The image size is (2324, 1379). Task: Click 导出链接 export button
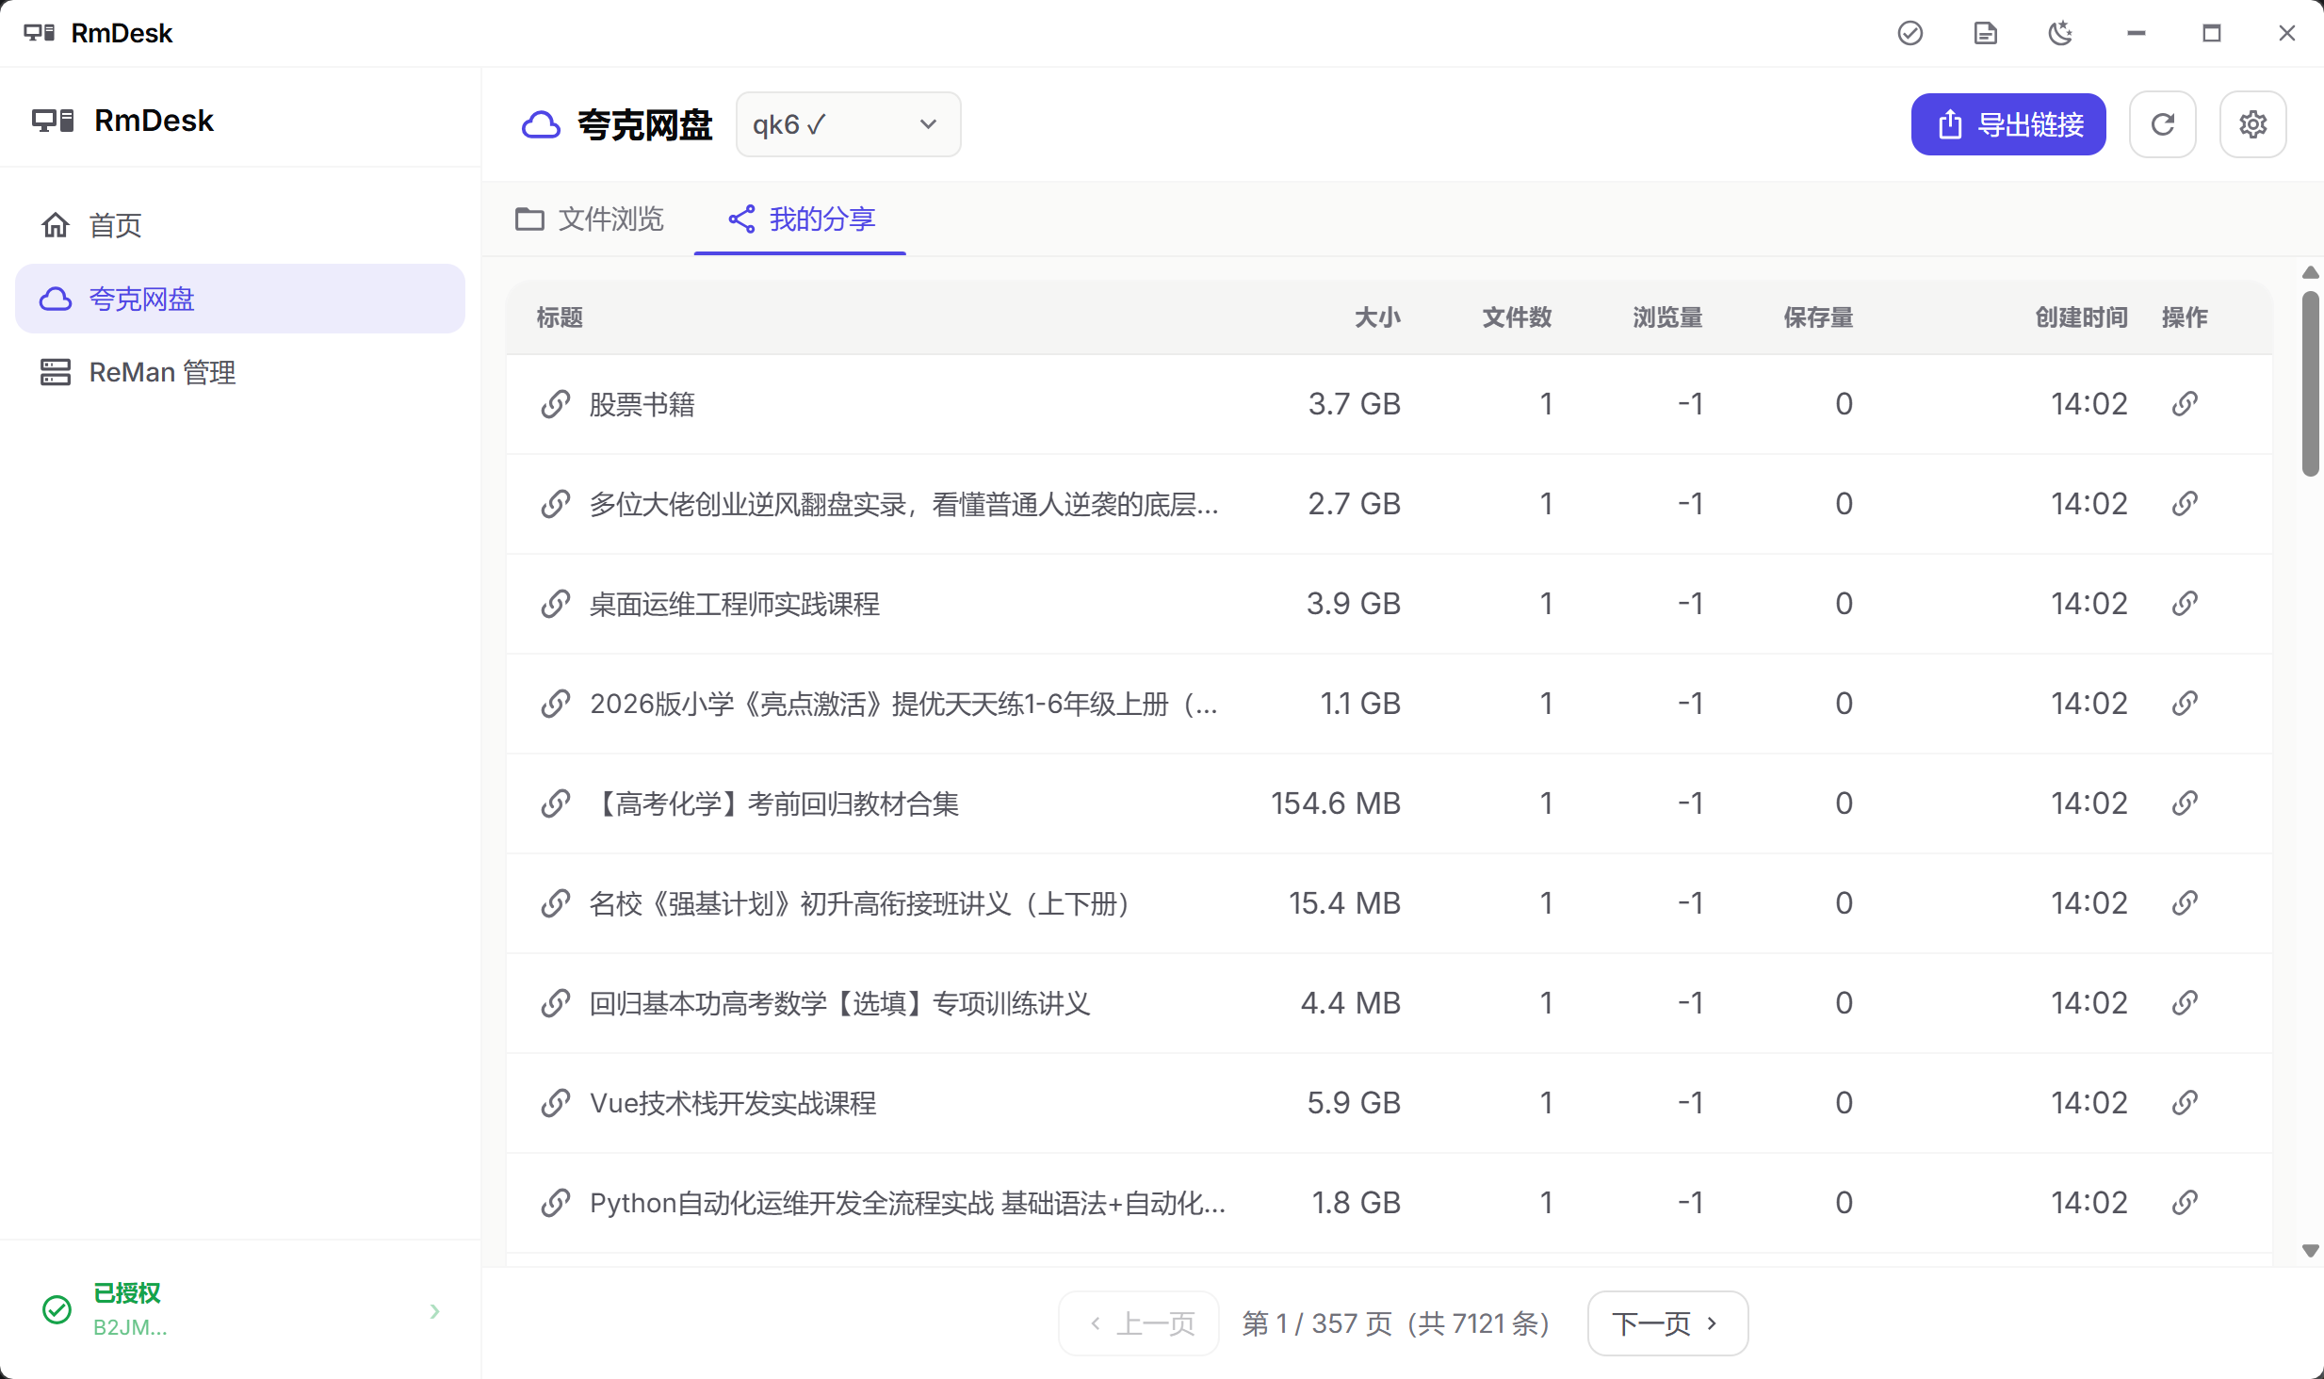(2007, 124)
